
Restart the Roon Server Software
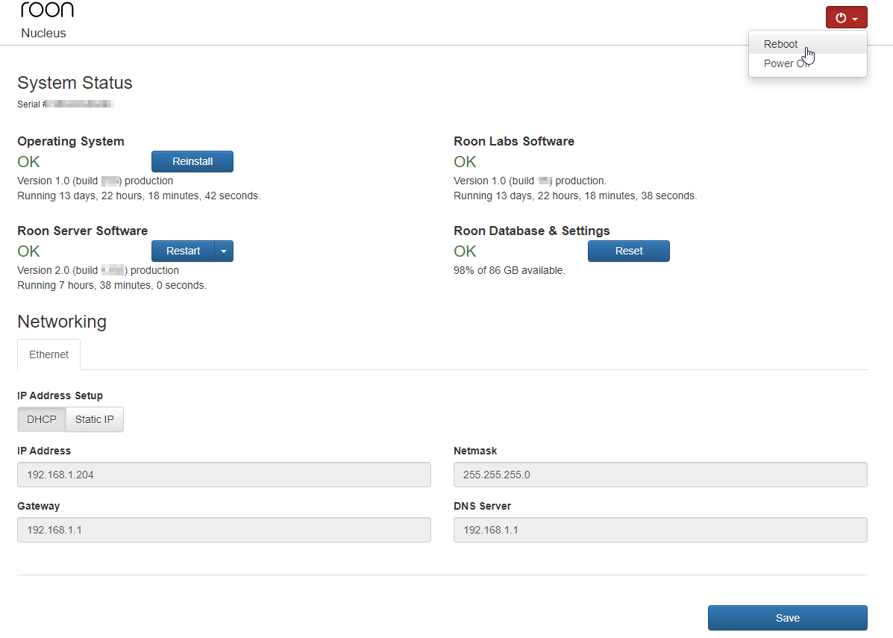click(182, 251)
